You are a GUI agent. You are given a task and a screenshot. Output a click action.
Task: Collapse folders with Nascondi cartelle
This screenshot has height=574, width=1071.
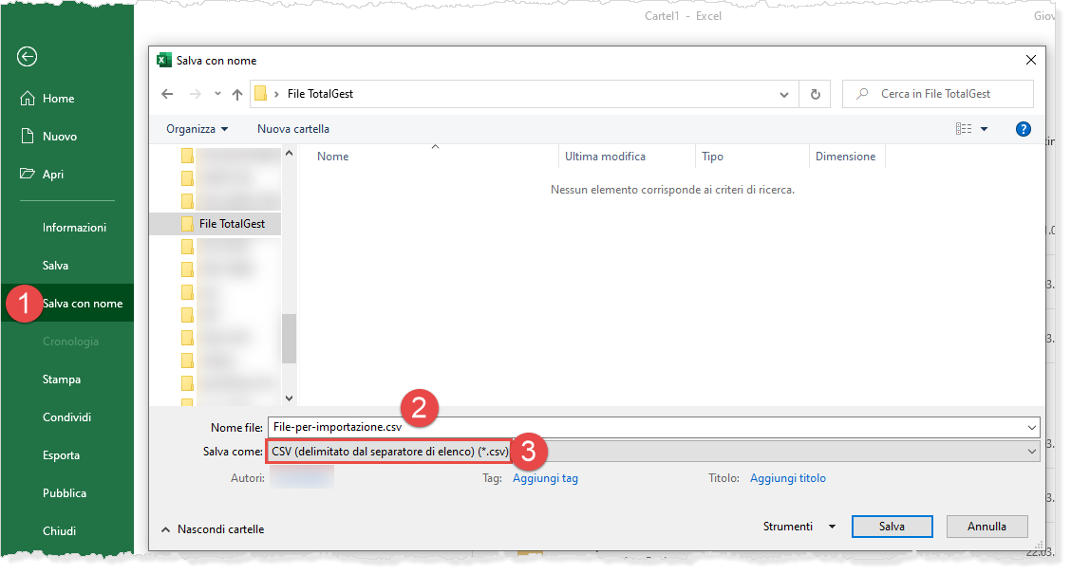pyautogui.click(x=213, y=529)
